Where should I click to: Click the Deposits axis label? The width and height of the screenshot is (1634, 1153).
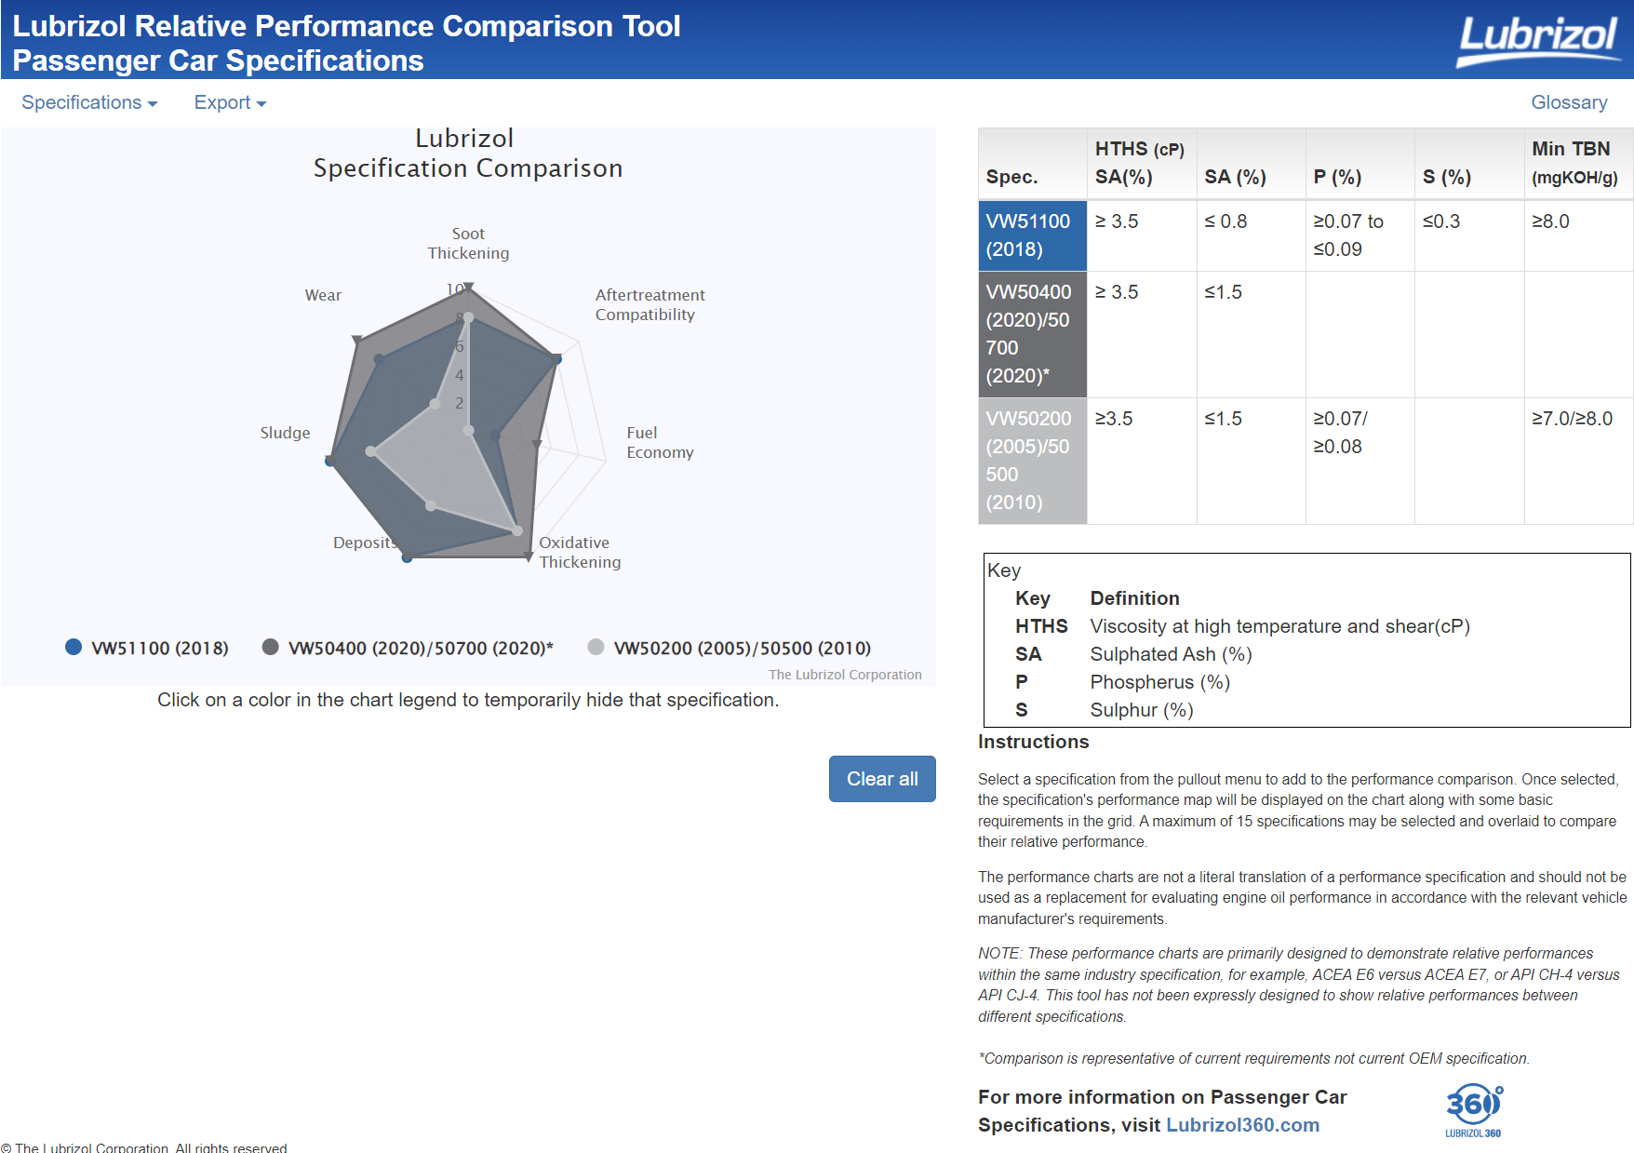point(365,543)
